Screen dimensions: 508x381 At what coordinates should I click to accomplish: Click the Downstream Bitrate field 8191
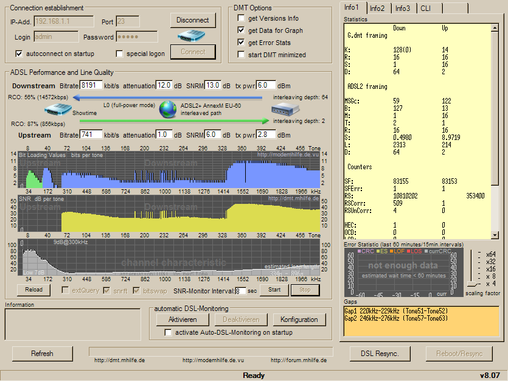point(91,85)
